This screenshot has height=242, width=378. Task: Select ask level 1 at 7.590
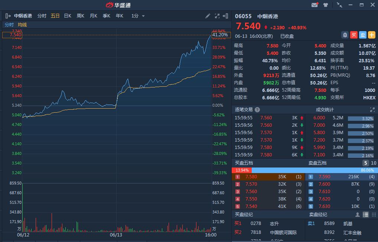coord(342,177)
